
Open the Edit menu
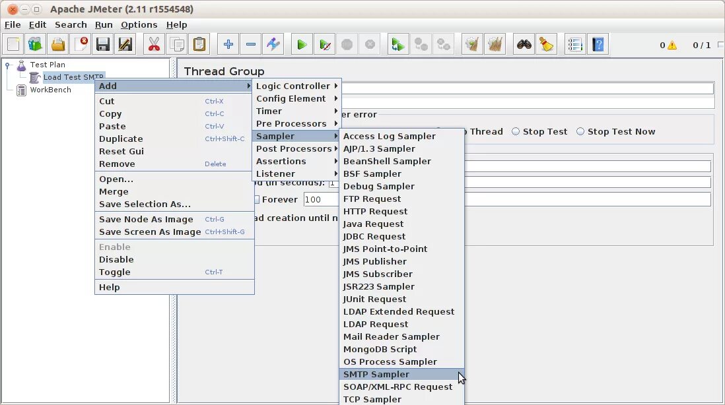(x=38, y=25)
